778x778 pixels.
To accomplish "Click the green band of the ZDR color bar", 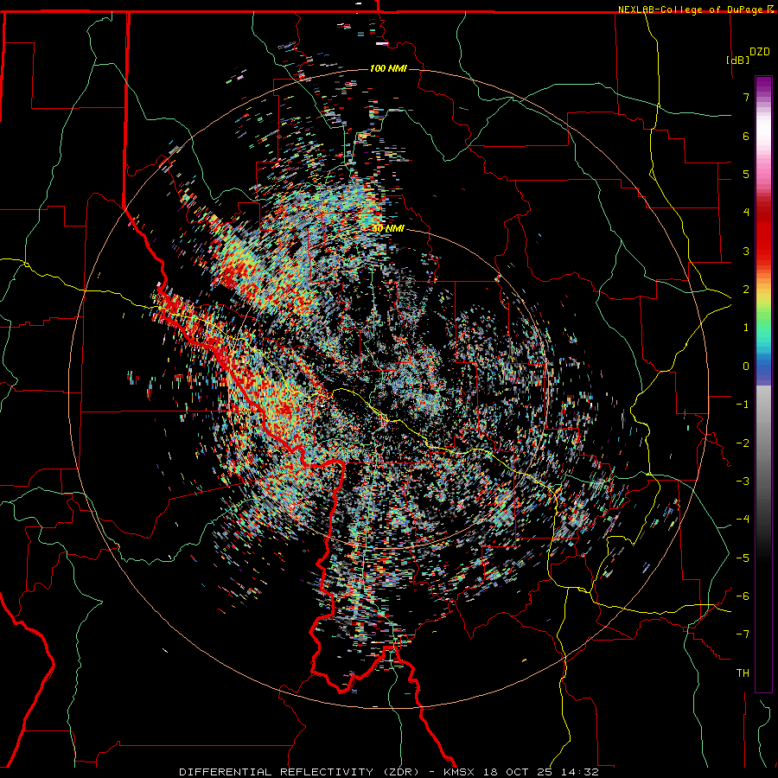I will point(763,317).
